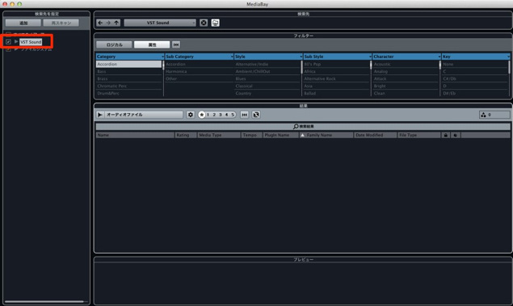
Task: Click the 追加 button
Action: pos(23,23)
